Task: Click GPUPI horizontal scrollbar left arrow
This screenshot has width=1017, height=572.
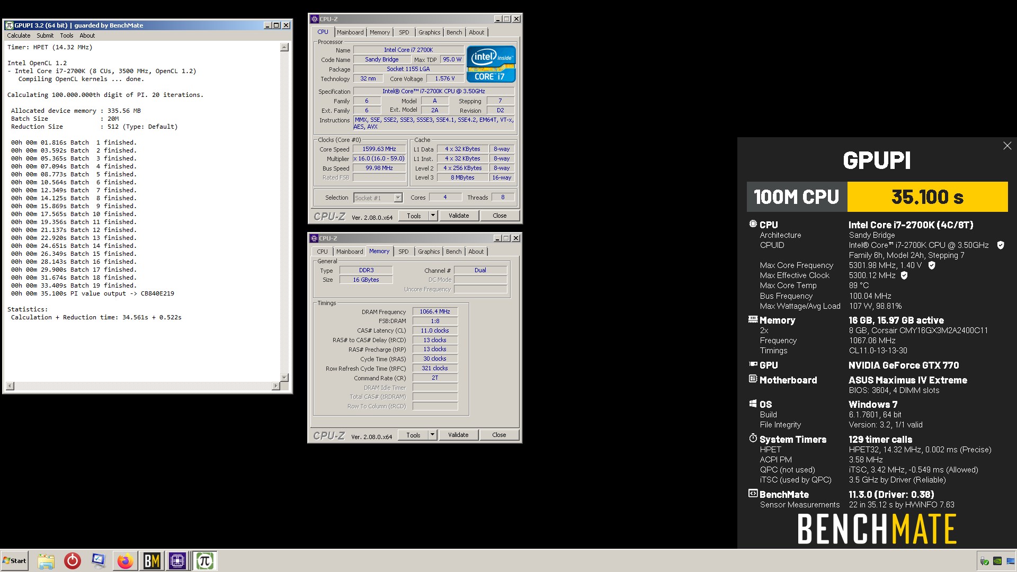Action: point(10,386)
